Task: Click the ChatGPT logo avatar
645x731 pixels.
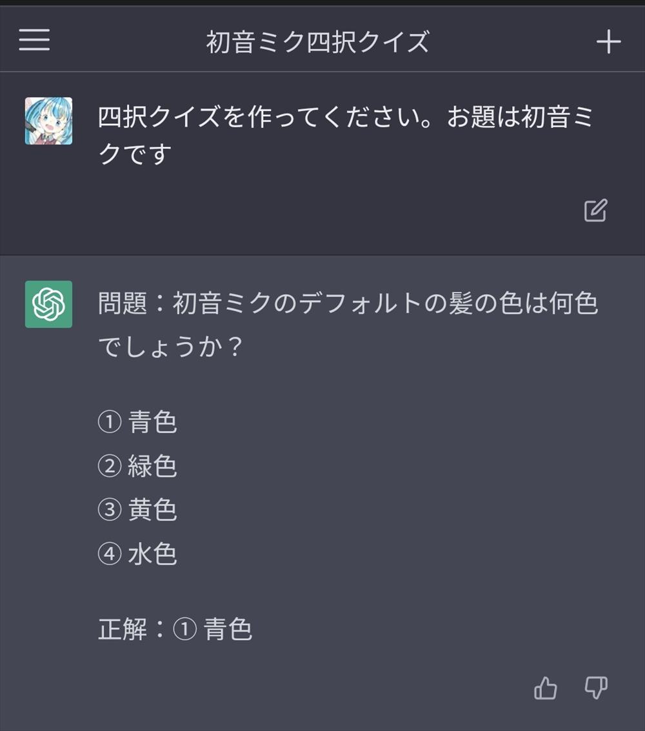Action: click(48, 304)
